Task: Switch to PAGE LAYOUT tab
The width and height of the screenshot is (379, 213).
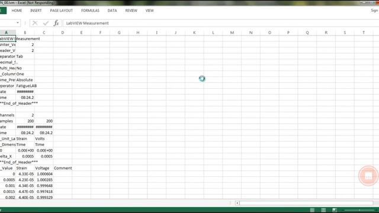Action: (x=62, y=11)
